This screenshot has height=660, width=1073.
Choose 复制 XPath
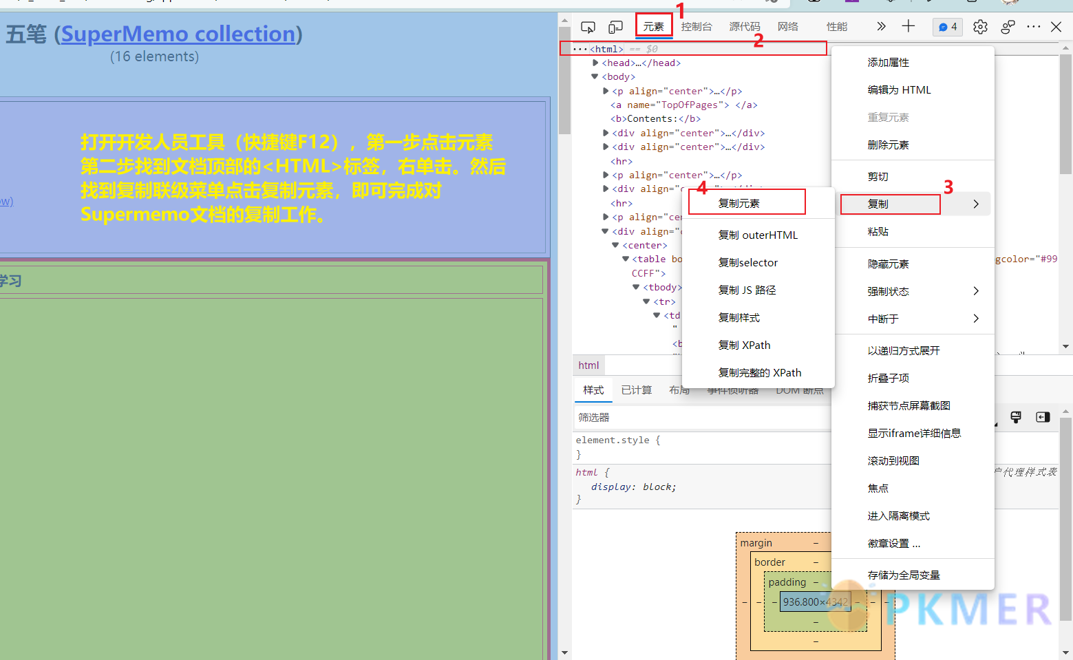(x=758, y=345)
